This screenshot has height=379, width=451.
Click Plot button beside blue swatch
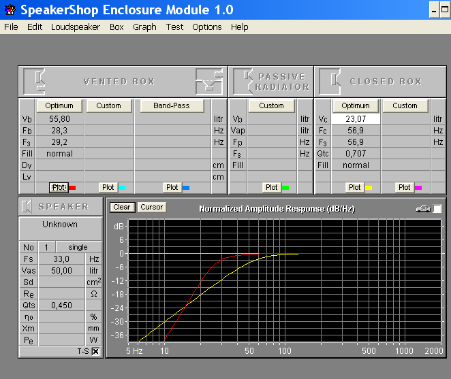172,188
